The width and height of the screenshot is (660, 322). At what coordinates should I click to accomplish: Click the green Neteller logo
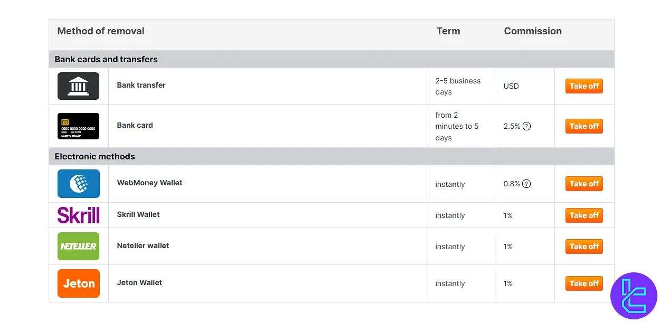tap(78, 247)
